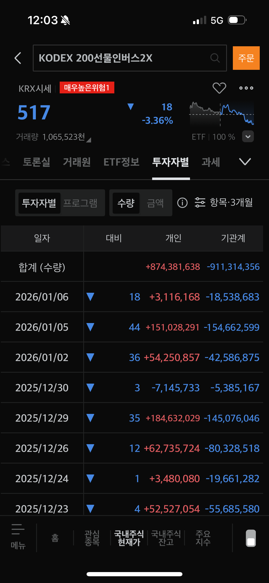Tap the 개인 column header
This screenshot has width=269, height=583.
pos(173,238)
